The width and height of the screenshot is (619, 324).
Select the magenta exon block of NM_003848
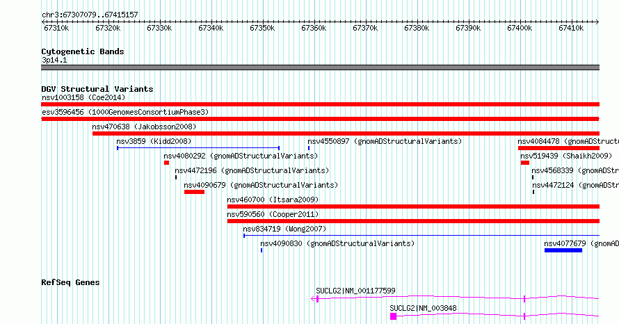(x=393, y=316)
